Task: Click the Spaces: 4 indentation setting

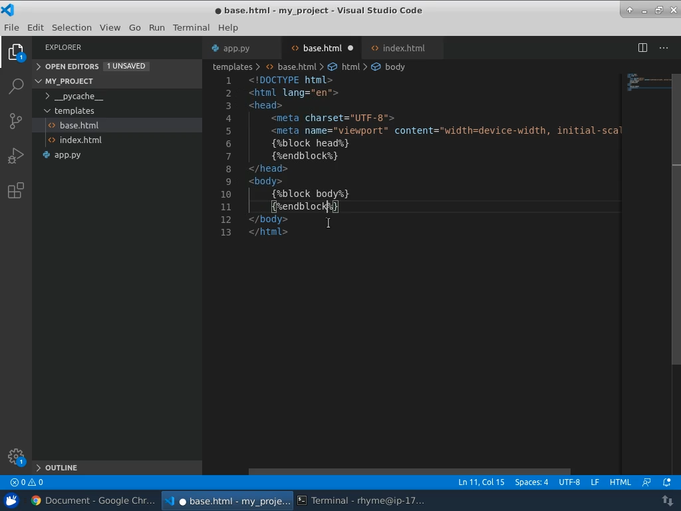Action: 531,482
